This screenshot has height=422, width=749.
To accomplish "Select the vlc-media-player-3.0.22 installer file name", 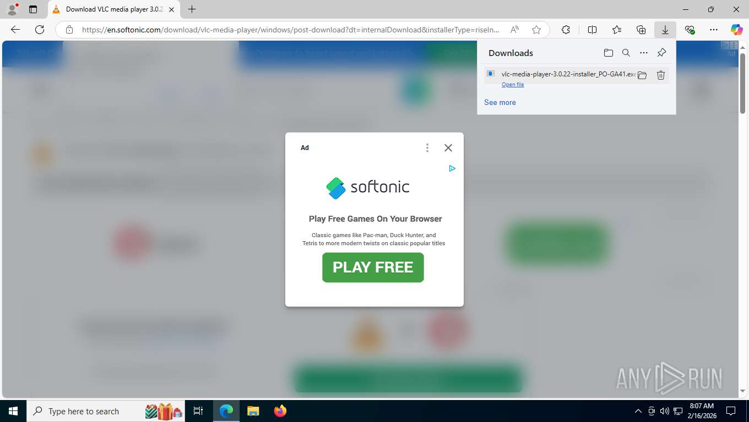I will (568, 74).
